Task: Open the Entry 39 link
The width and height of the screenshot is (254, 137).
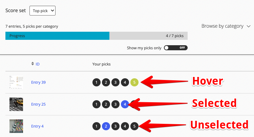Action: [38, 82]
